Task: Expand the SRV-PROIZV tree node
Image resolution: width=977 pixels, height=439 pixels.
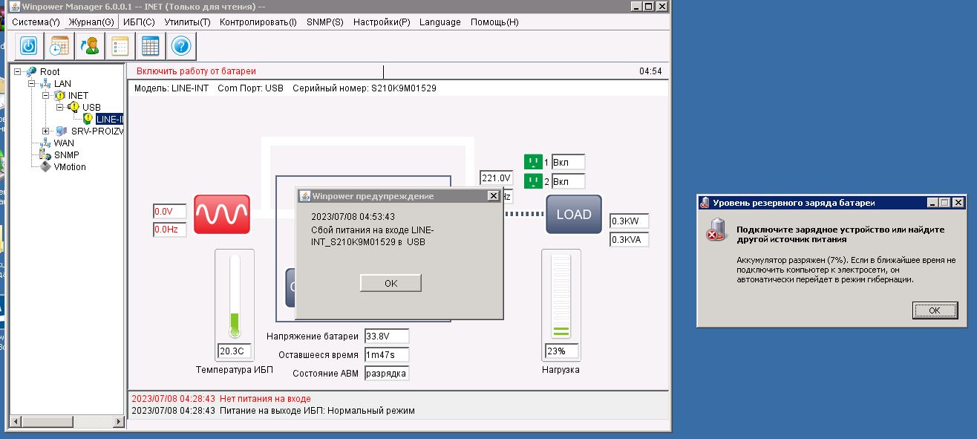Action: 46,131
